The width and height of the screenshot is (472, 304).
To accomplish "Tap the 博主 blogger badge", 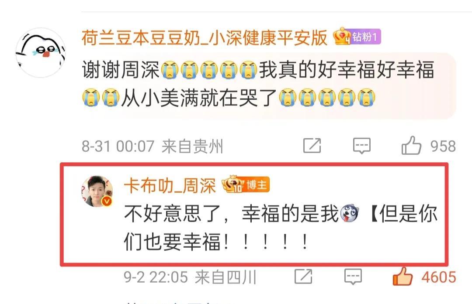I will tap(257, 185).
